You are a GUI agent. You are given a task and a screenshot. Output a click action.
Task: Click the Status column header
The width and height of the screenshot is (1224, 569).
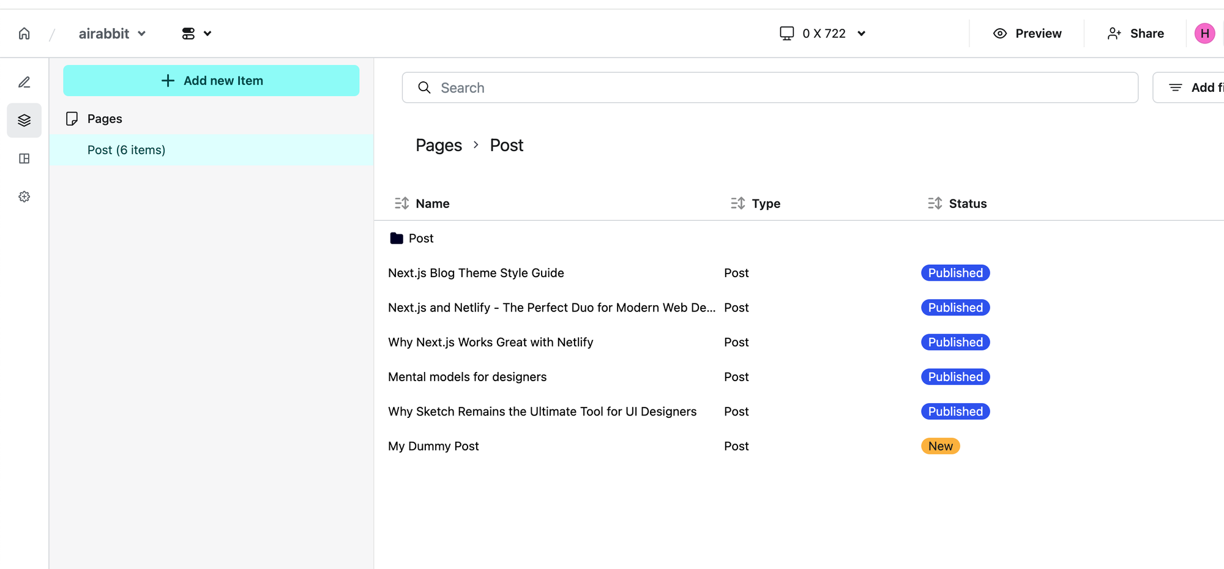(x=968, y=204)
